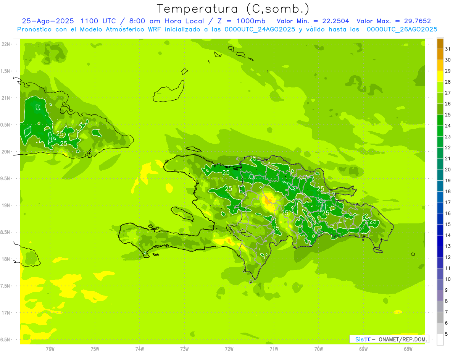
Task: Select the "Z = 1000mb" level label
Action: tap(241, 21)
